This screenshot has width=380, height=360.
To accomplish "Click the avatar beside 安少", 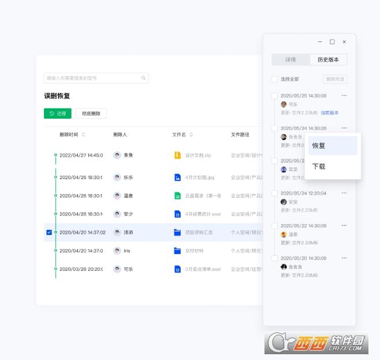I will 117,214.
